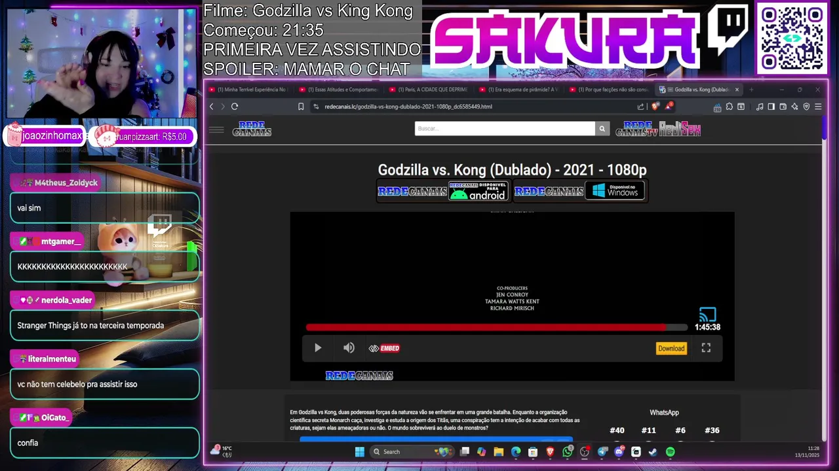
Task: Open Telegram from the taskbar
Action: click(602, 451)
